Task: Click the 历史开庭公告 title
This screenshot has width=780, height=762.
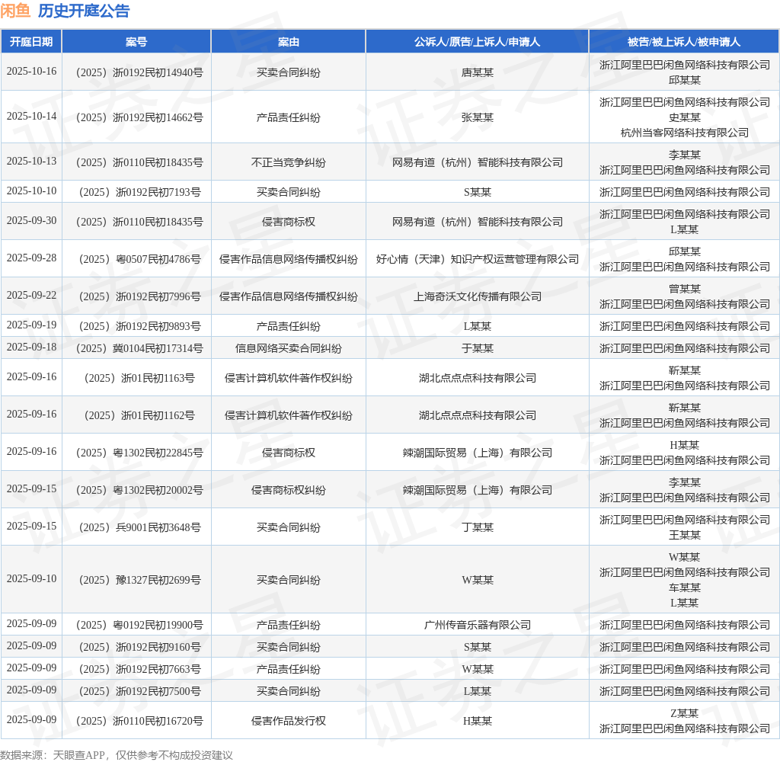Action: 84,11
